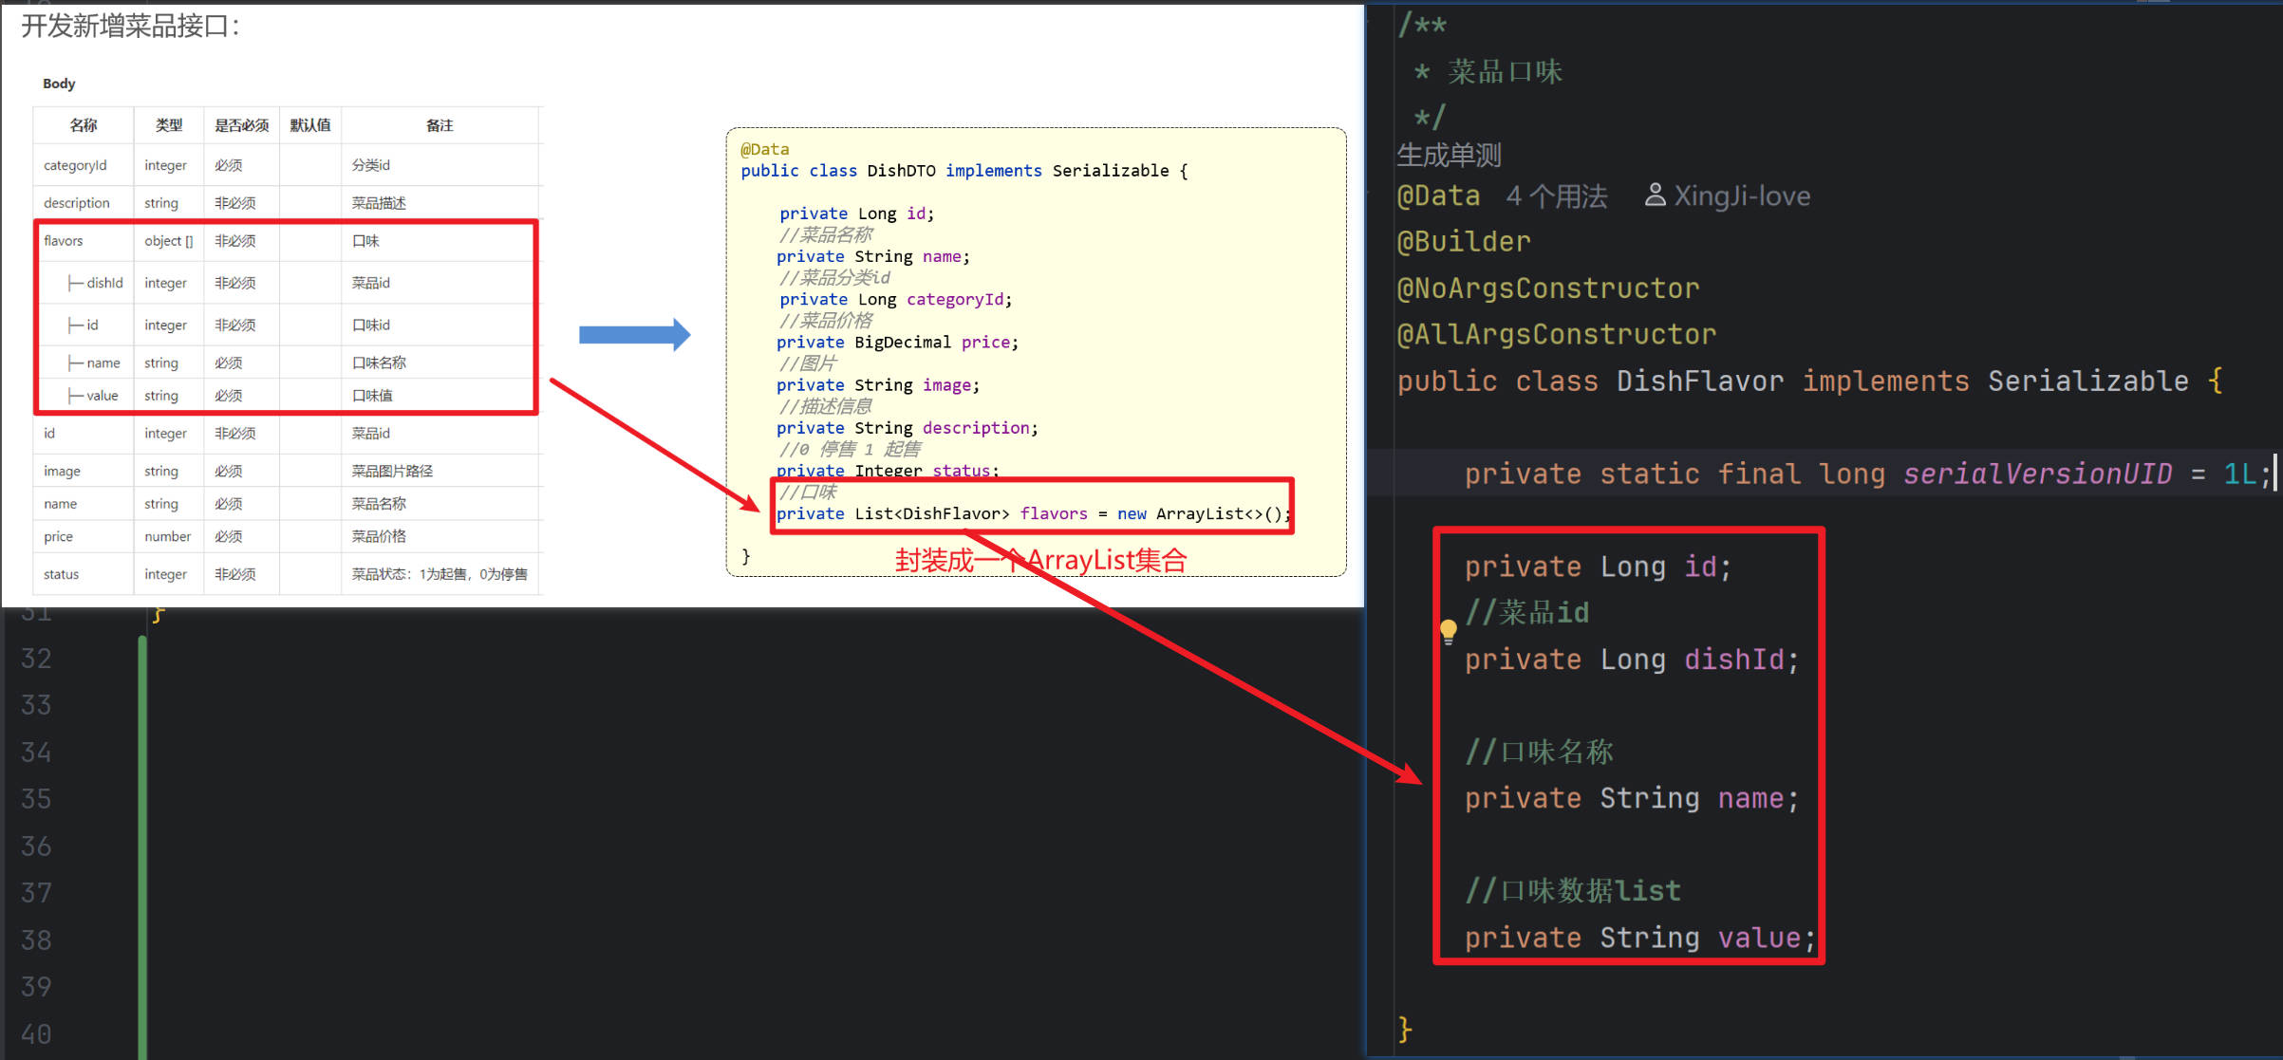Click the //菜品分类id comment in DishDTO
This screenshot has width=2283, height=1060.
click(x=834, y=277)
